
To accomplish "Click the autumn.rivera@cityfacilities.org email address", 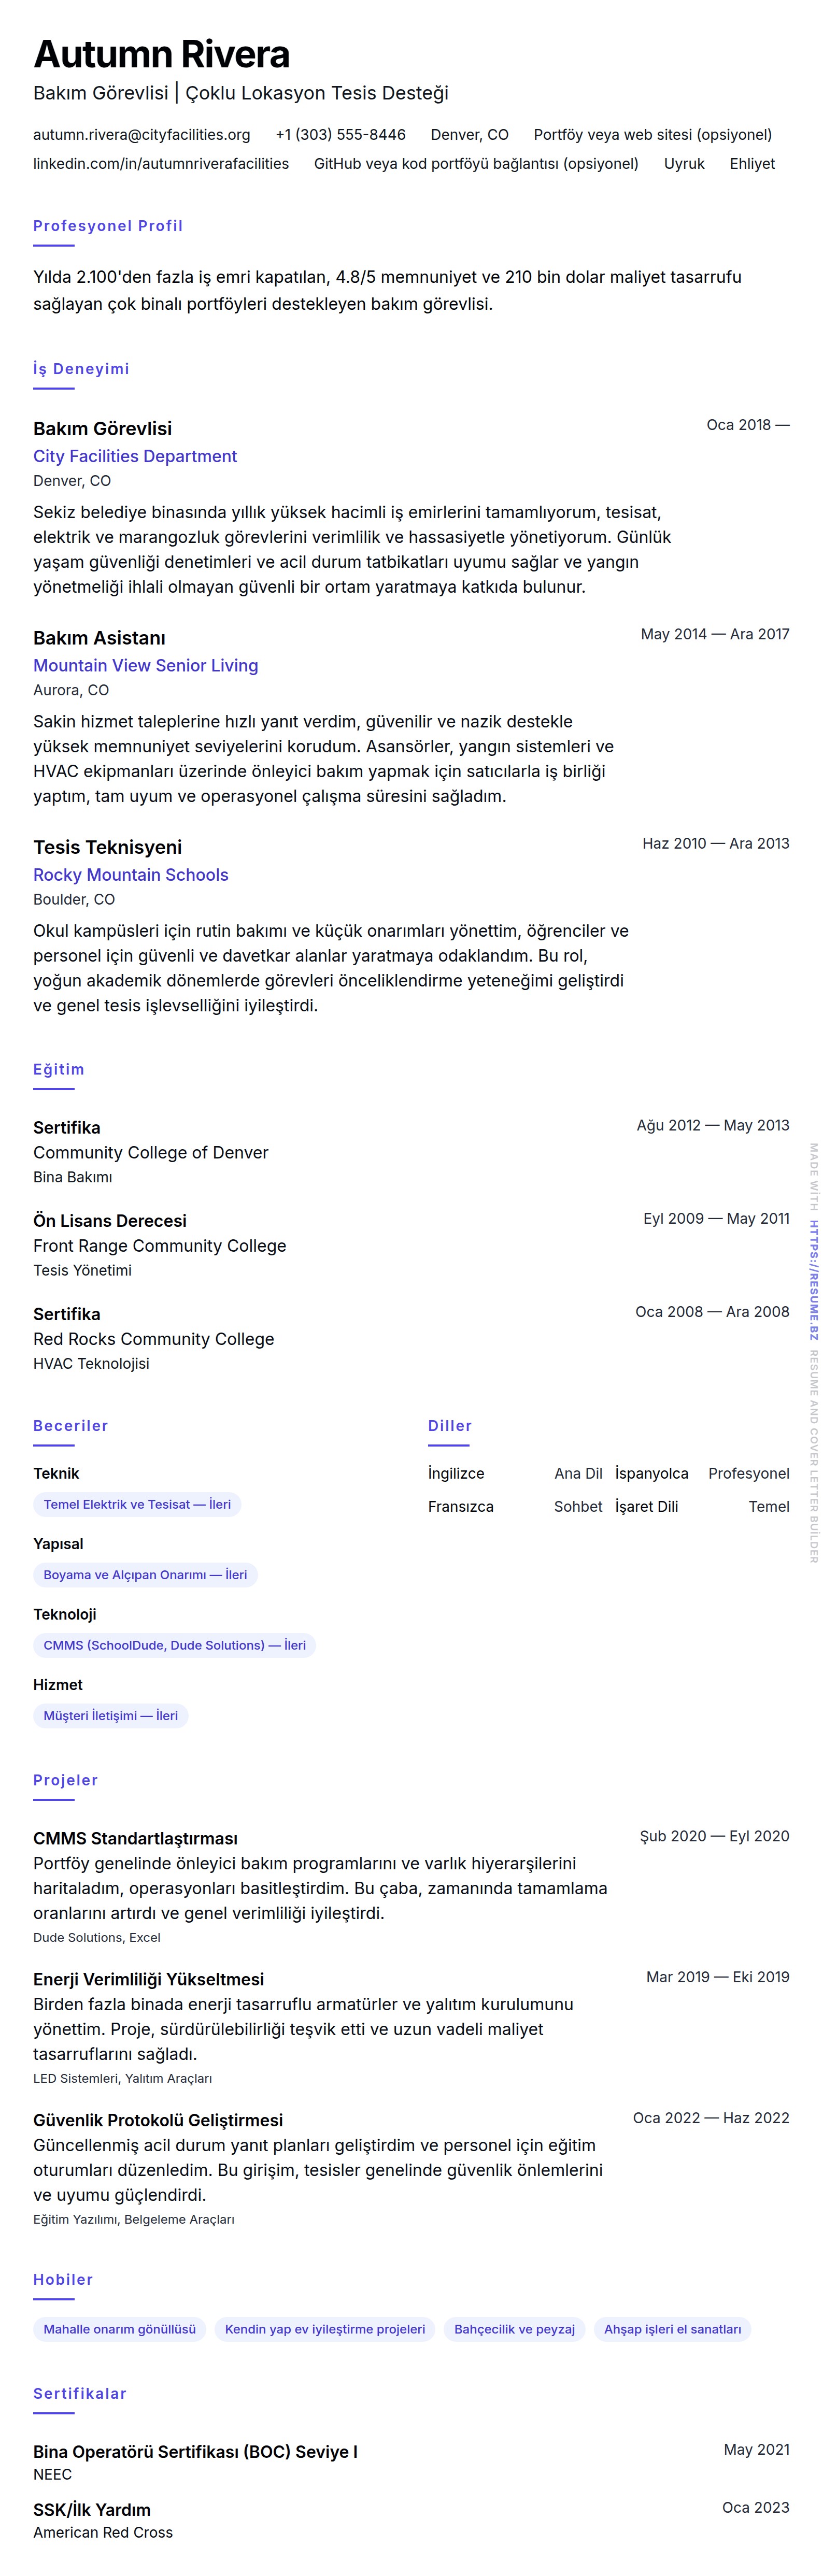I will click(141, 134).
